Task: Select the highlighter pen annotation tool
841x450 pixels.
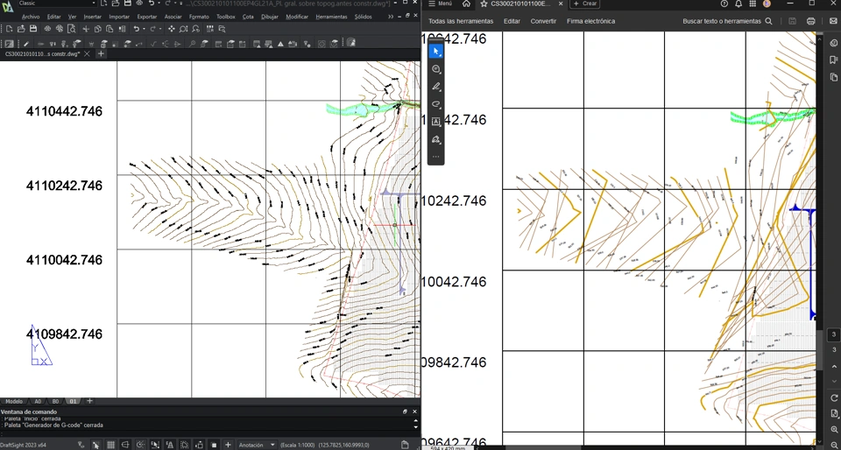Action: coord(436,87)
